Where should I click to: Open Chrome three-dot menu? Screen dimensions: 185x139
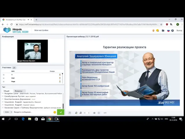point(182,24)
